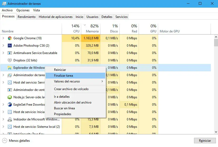Collapse view using Menos detalles arrow

coord(4,141)
